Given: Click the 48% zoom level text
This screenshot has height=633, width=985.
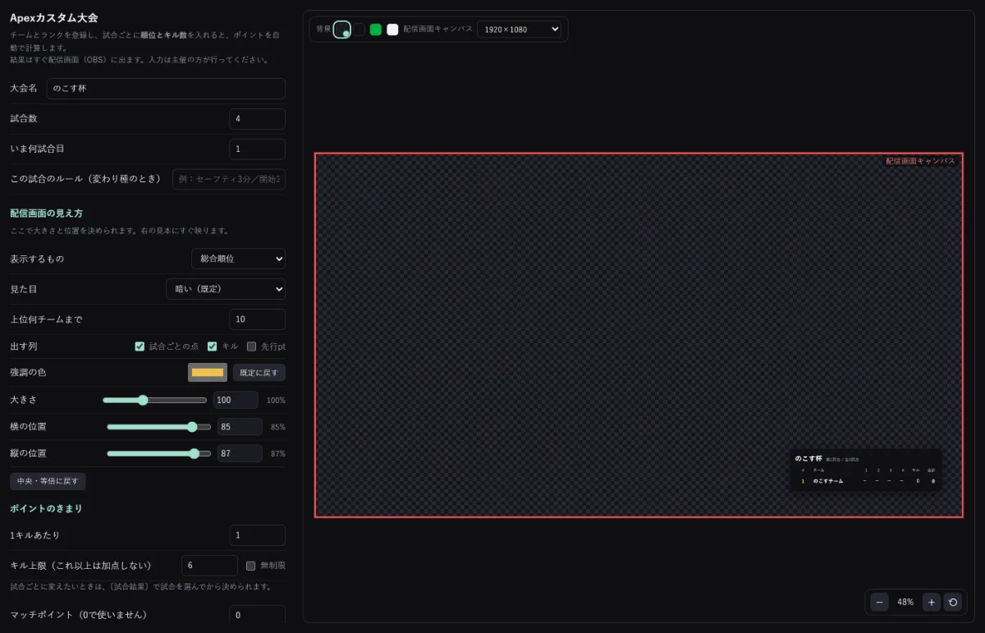Looking at the screenshot, I should click(x=905, y=602).
